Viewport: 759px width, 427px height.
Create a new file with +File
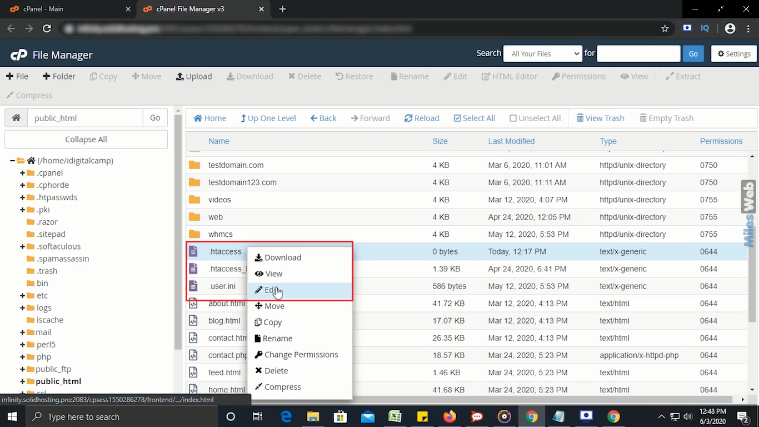point(17,76)
